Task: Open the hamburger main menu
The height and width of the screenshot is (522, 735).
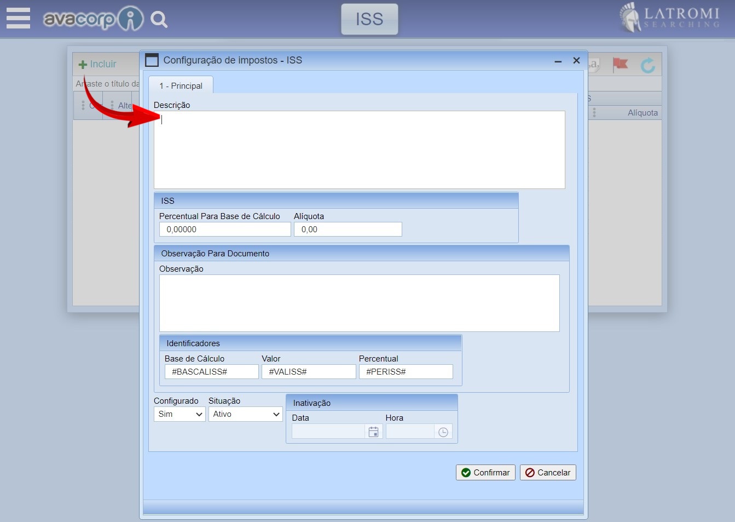Action: [x=18, y=18]
